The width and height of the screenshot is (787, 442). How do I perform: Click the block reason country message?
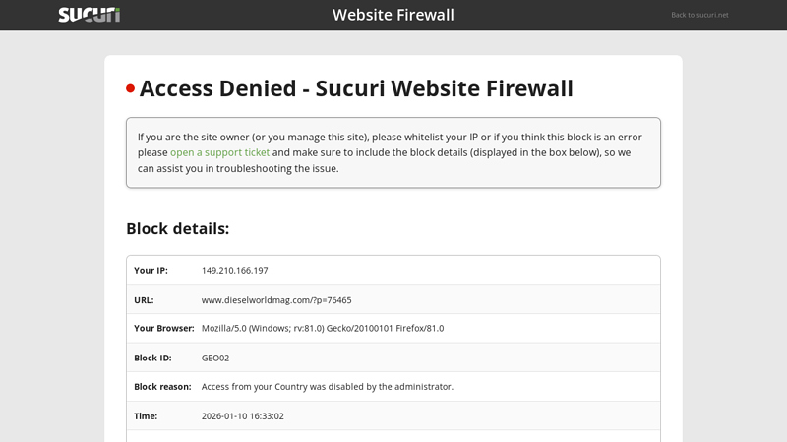pos(327,386)
